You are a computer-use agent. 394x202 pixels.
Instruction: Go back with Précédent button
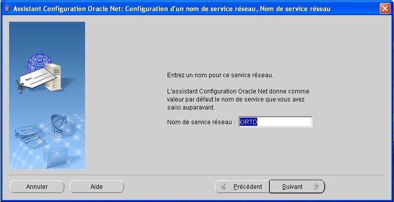(x=242, y=187)
